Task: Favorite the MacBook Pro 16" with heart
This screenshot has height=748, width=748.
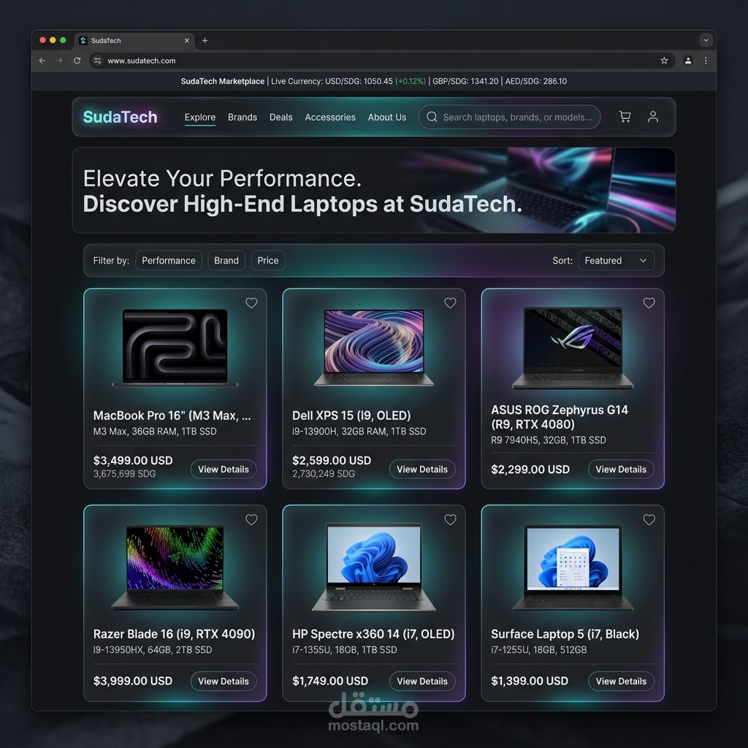Action: pyautogui.click(x=251, y=303)
